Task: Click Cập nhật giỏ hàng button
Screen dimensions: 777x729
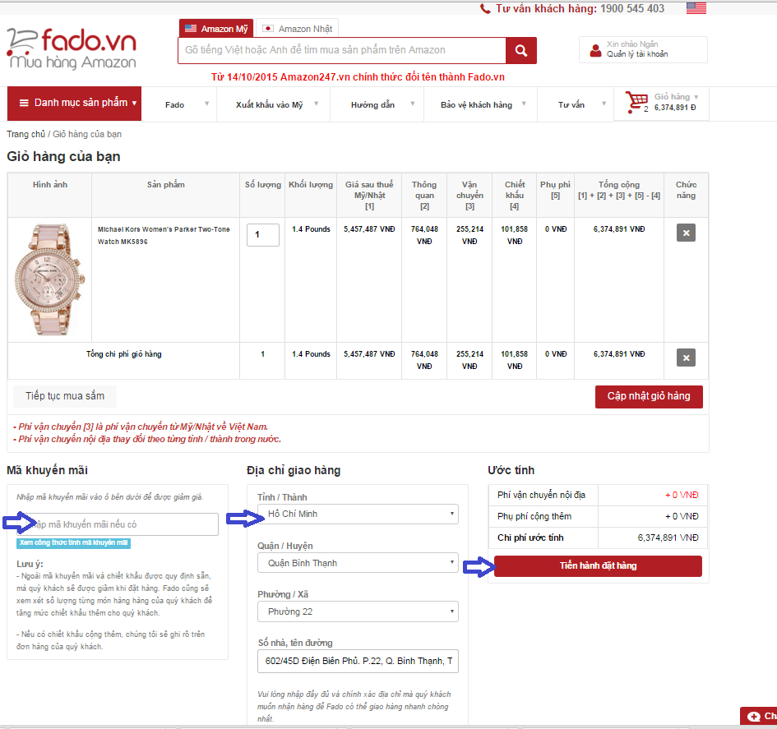Action: tap(649, 397)
